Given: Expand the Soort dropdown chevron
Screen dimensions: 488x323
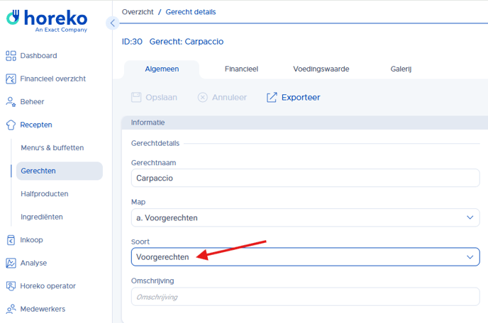Looking at the screenshot, I should 470,257.
